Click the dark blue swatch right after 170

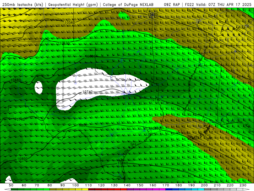pos(169,189)
